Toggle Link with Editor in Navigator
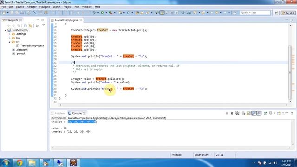 30,26
